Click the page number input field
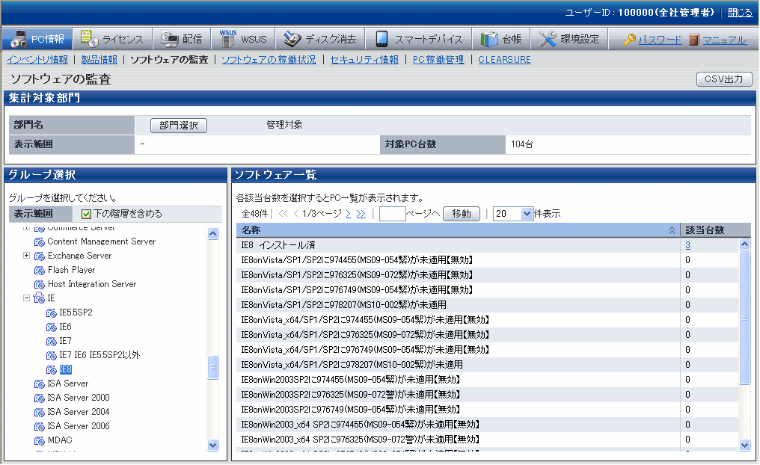 [392, 214]
